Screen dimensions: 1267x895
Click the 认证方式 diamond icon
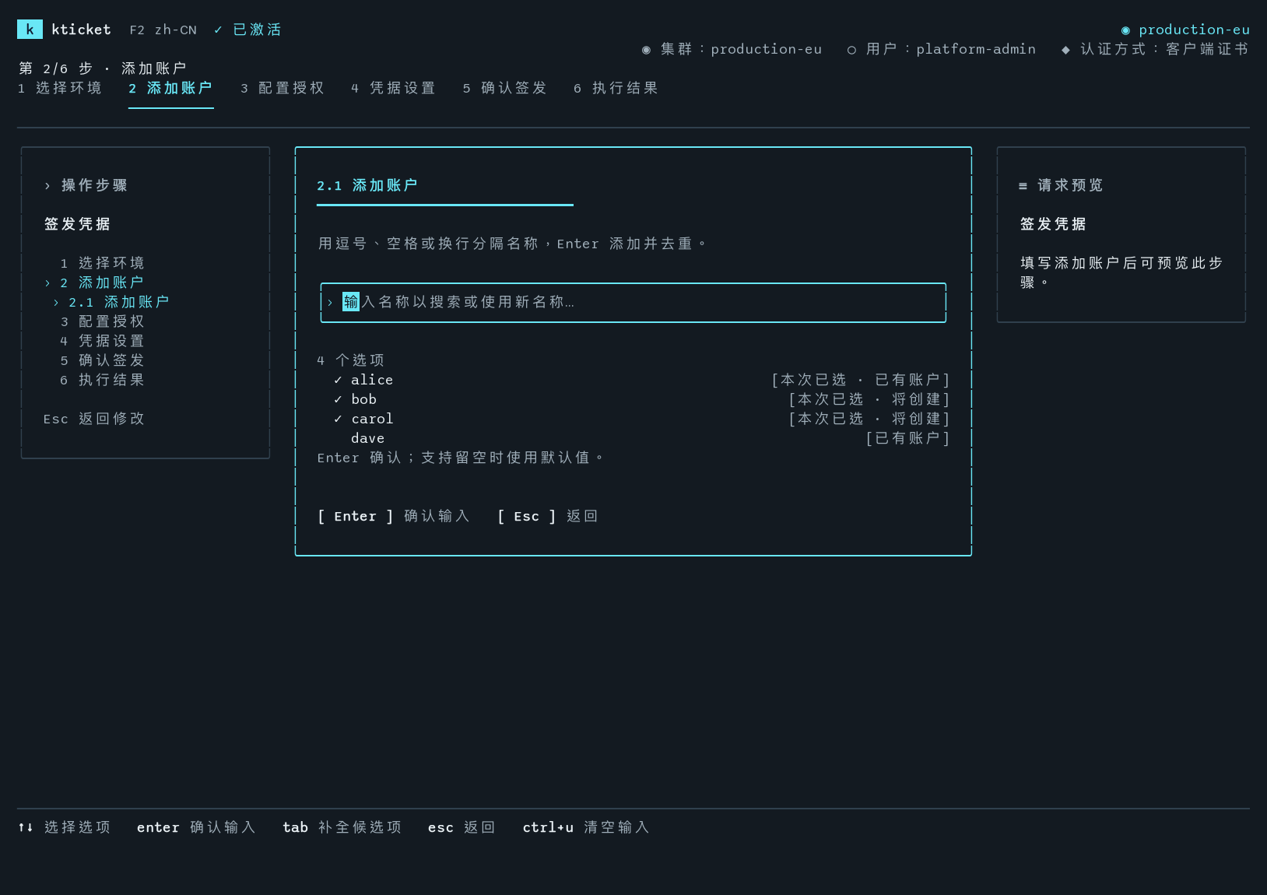pos(1065,49)
